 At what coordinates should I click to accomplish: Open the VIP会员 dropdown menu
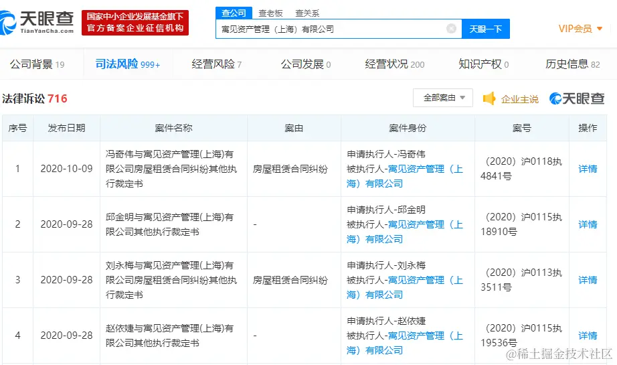(x=580, y=28)
